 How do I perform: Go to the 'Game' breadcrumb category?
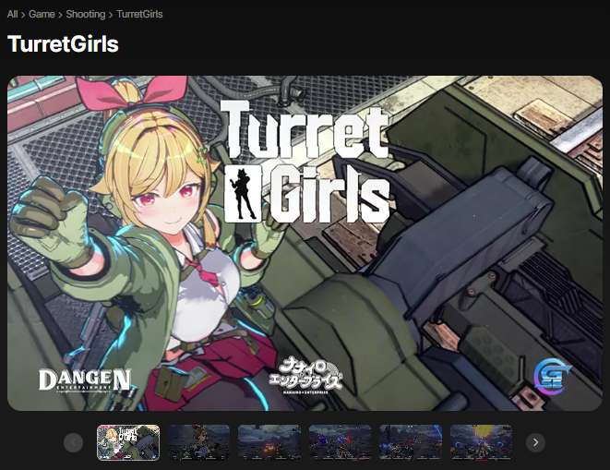tap(42, 15)
